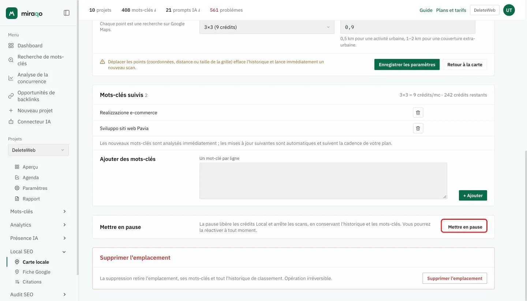
Task: Click the Citations list icon
Action: [x=17, y=282]
